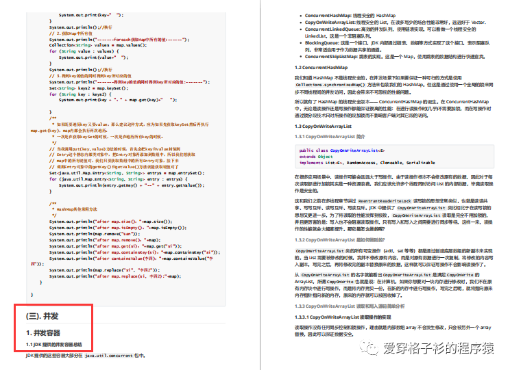This screenshot has width=510, height=370.
Task: Click the heading "1.2 ConcurrentHashMap"
Action: click(x=321, y=68)
